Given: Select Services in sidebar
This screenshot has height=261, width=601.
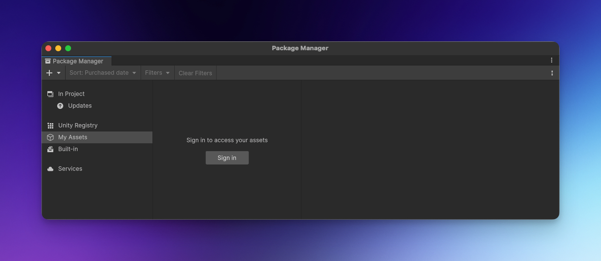Looking at the screenshot, I should click(97, 168).
